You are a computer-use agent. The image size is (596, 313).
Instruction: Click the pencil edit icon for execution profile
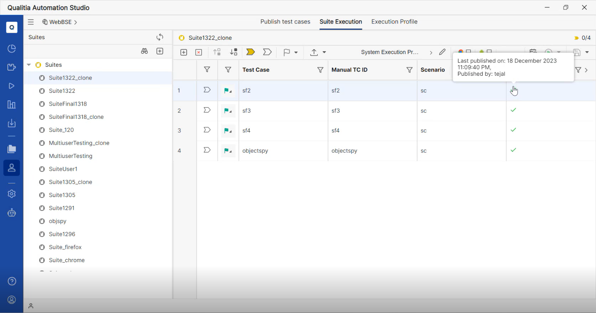(x=442, y=52)
